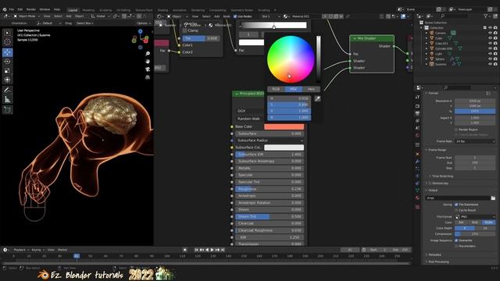500x281 pixels.
Task: Hide the Camera object via eye icon
Action: pos(490,33)
